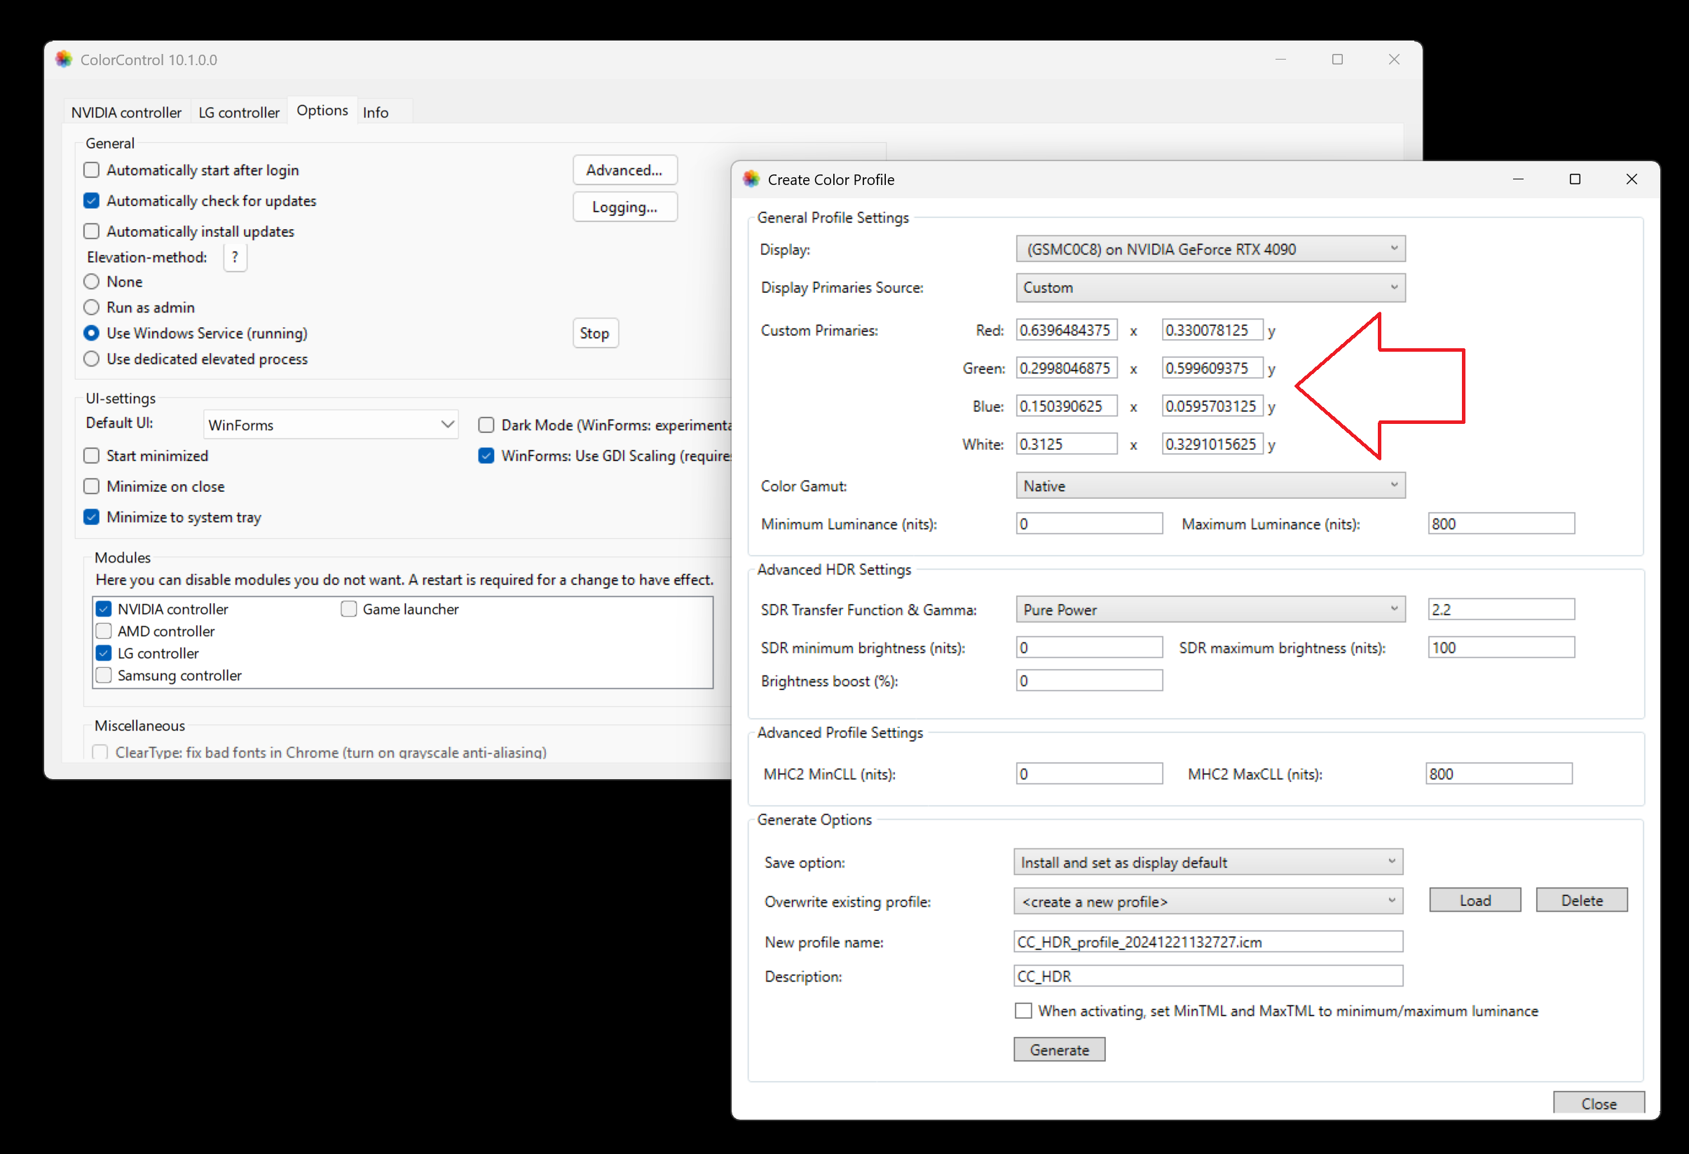Screen dimensions: 1689x1154
Task: Click the Create Color Profile window icon
Action: [751, 179]
